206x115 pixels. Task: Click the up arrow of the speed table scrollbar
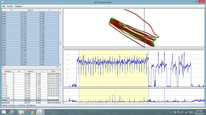tap(60, 13)
